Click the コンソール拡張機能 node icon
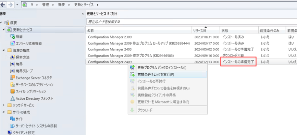 (12, 44)
